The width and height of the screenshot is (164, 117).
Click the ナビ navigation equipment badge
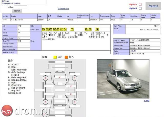[x=61, y=29]
